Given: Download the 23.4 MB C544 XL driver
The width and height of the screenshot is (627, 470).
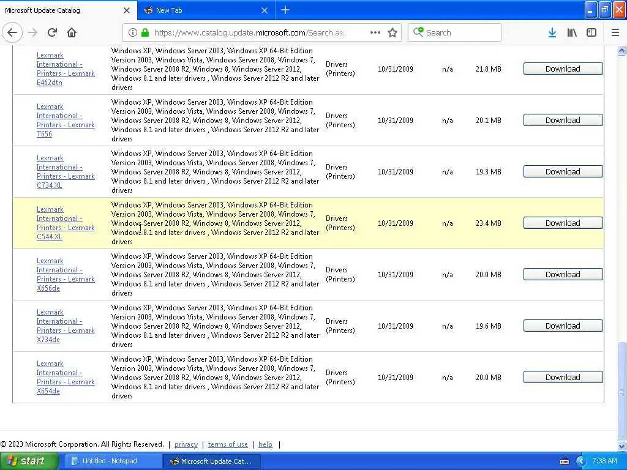Looking at the screenshot, I should (563, 223).
